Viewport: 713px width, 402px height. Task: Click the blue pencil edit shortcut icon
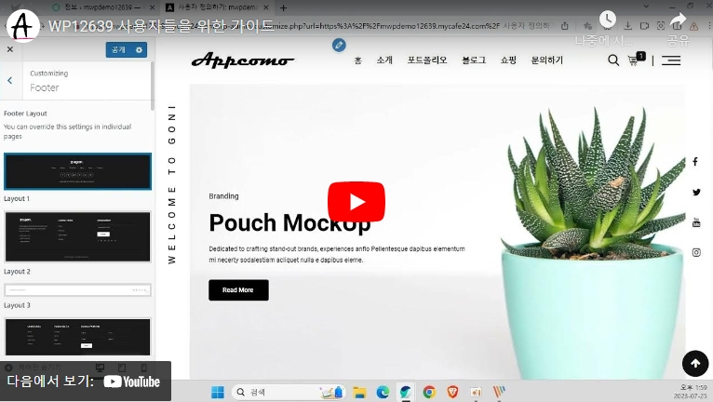[339, 45]
